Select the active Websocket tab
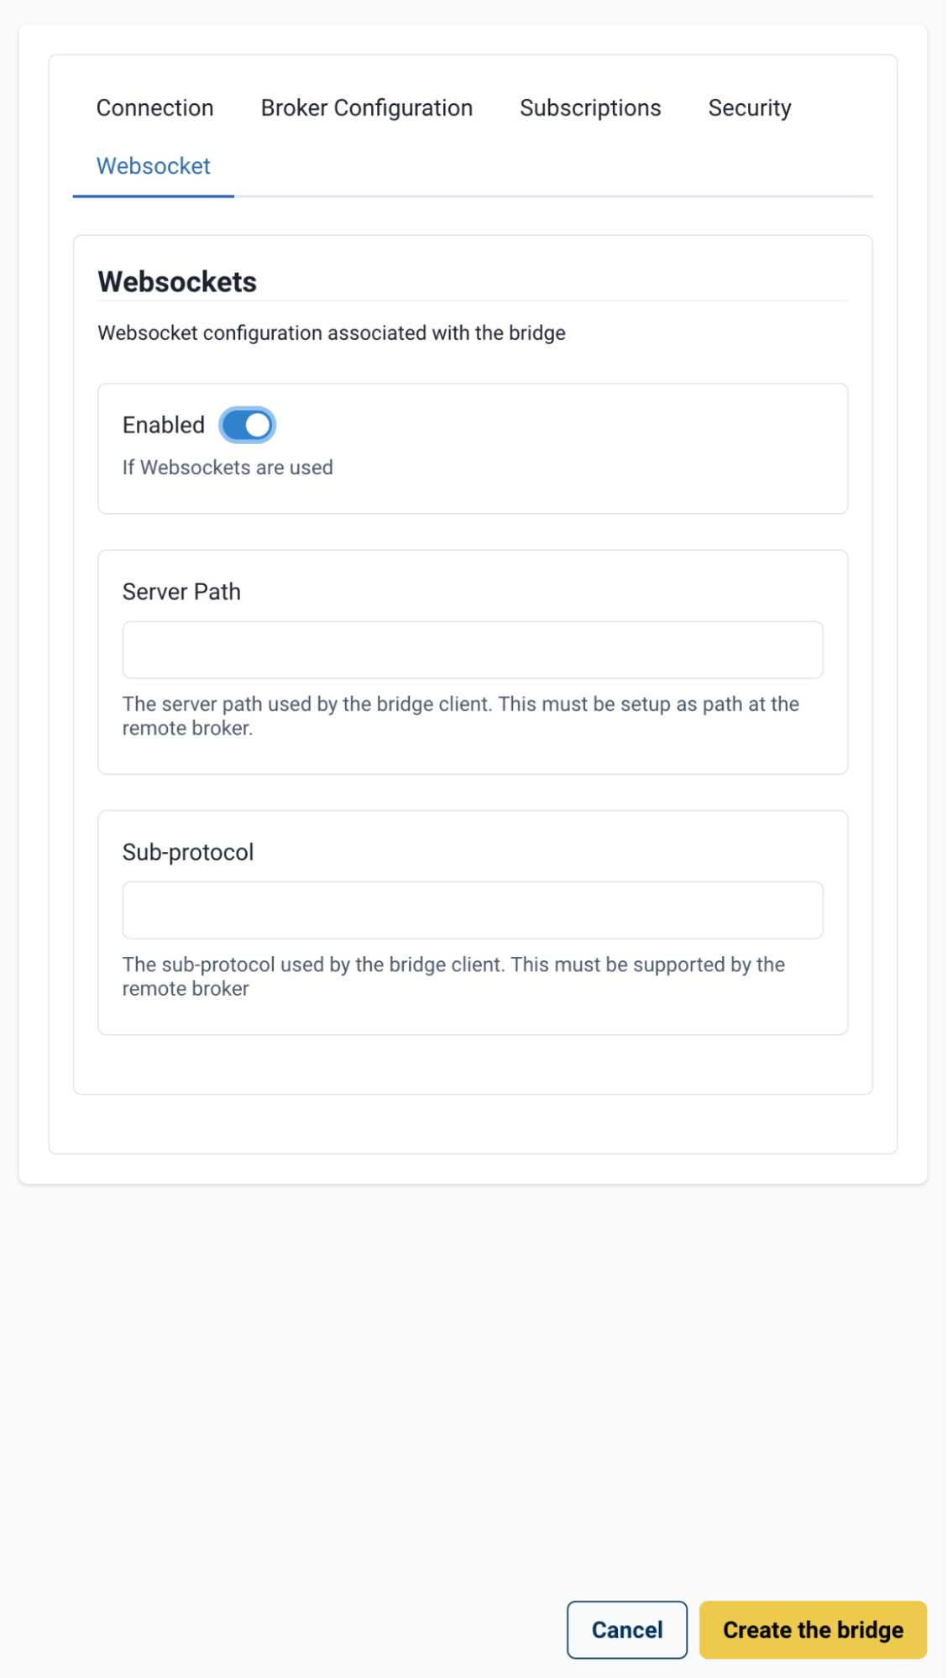Viewport: 947px width, 1678px height. 154,166
